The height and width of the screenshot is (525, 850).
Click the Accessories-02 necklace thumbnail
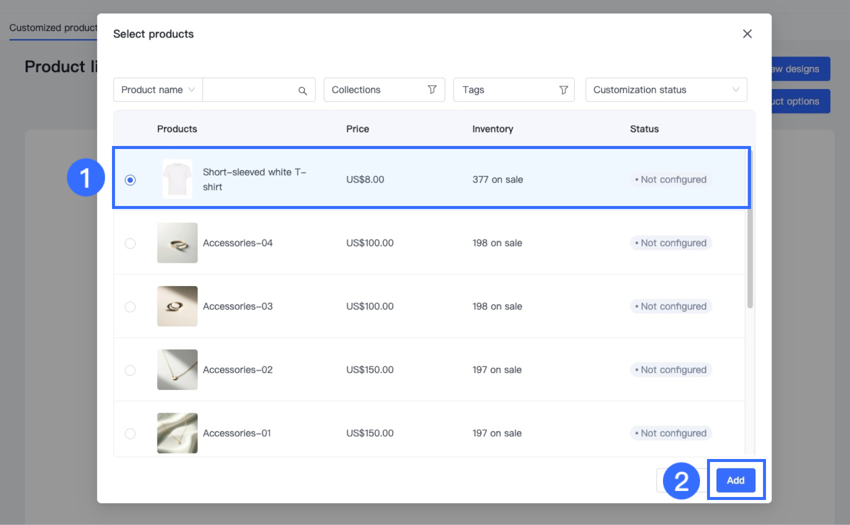point(177,370)
